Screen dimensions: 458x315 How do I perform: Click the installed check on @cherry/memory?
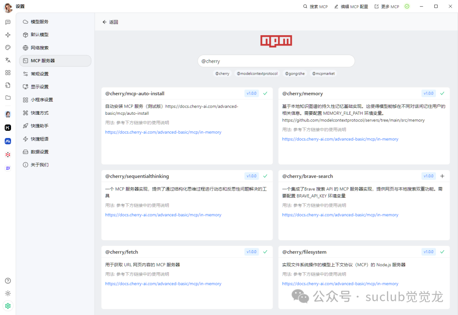442,94
